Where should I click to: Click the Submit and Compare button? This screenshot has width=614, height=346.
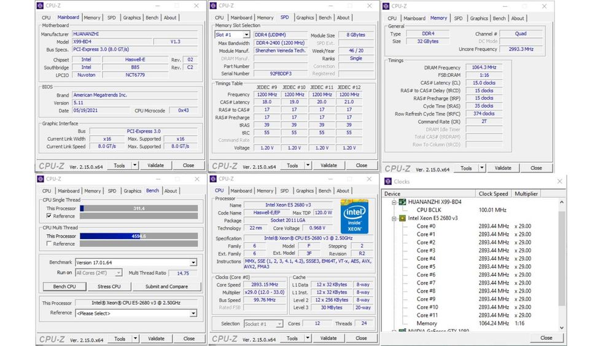coord(166,286)
